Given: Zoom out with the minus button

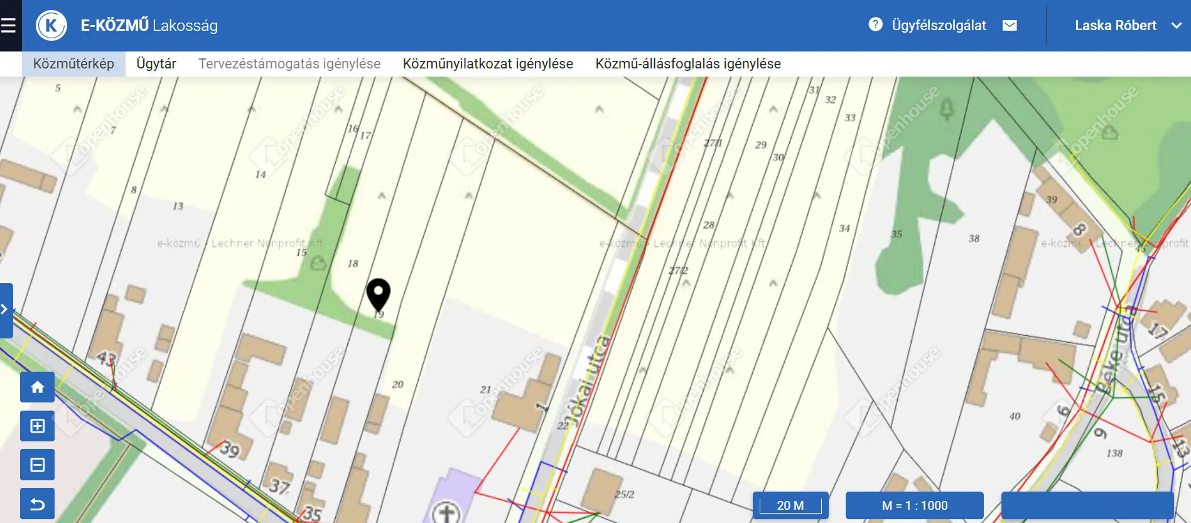Looking at the screenshot, I should click(x=37, y=465).
